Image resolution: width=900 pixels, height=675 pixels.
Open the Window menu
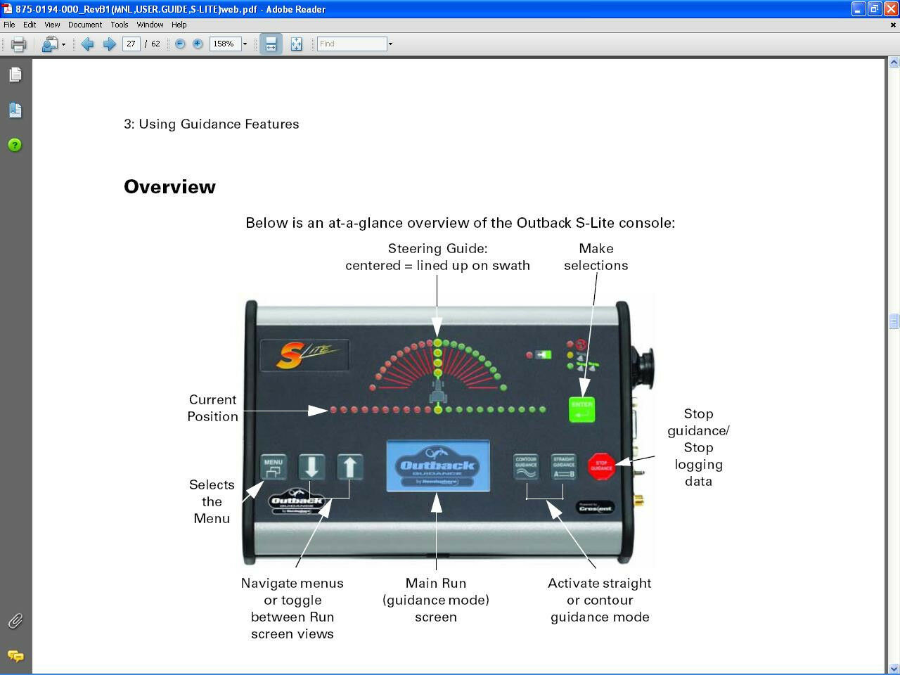(x=150, y=25)
